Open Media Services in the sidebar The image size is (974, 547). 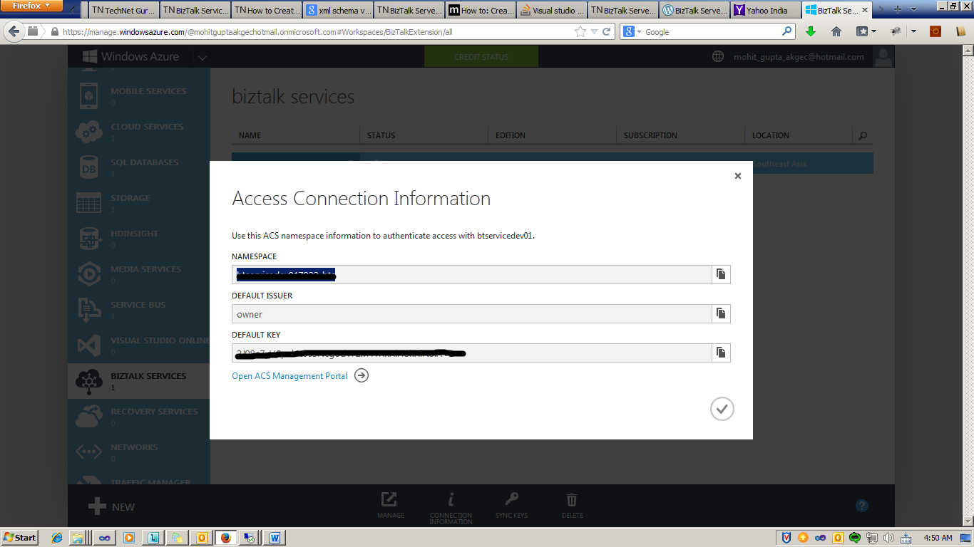click(139, 273)
